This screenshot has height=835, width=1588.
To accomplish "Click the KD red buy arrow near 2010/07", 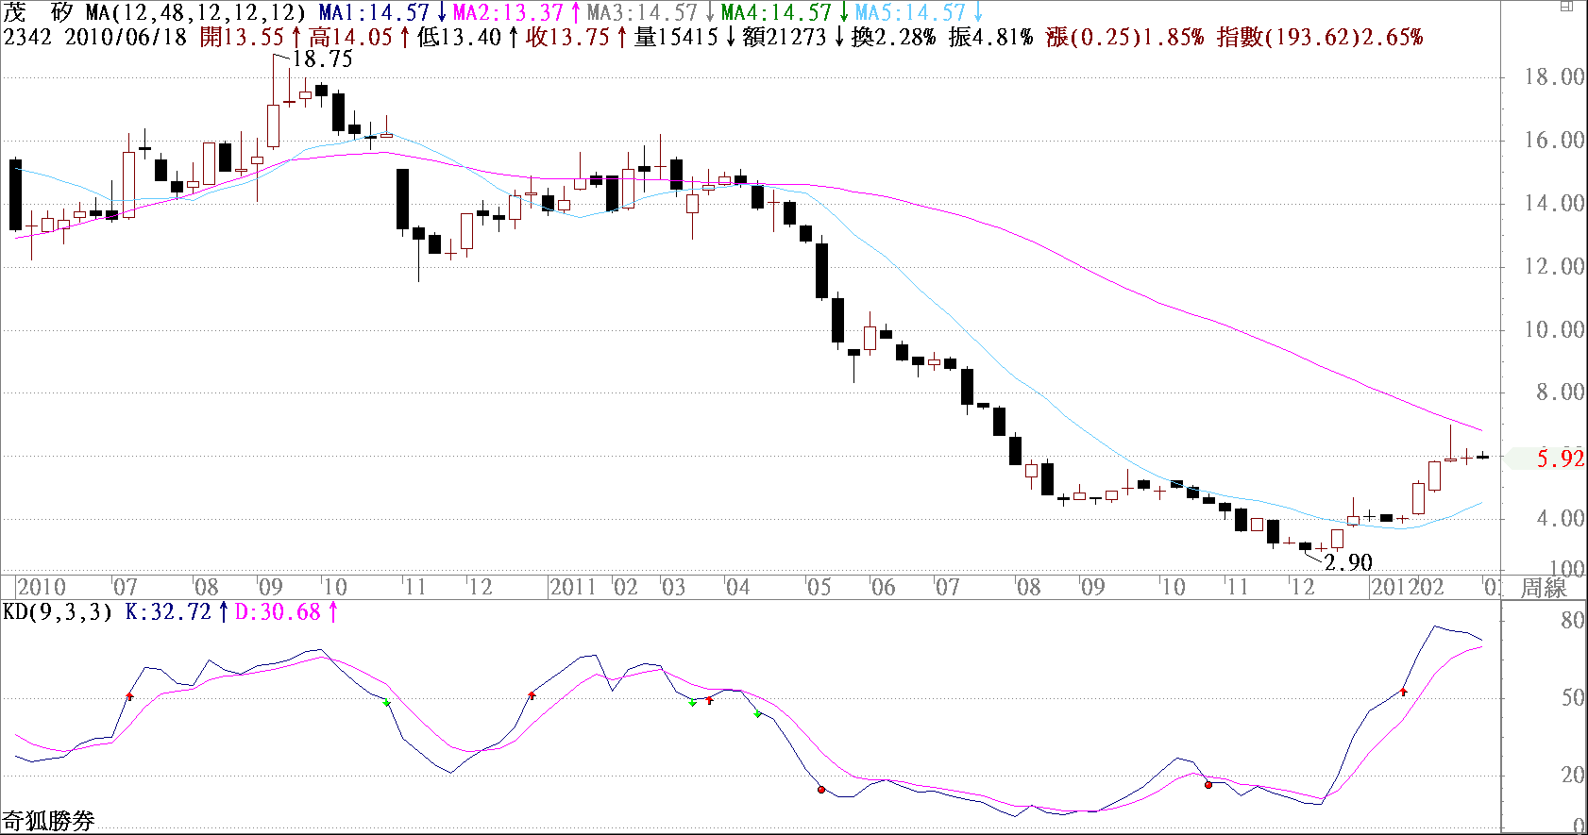I will (130, 696).
